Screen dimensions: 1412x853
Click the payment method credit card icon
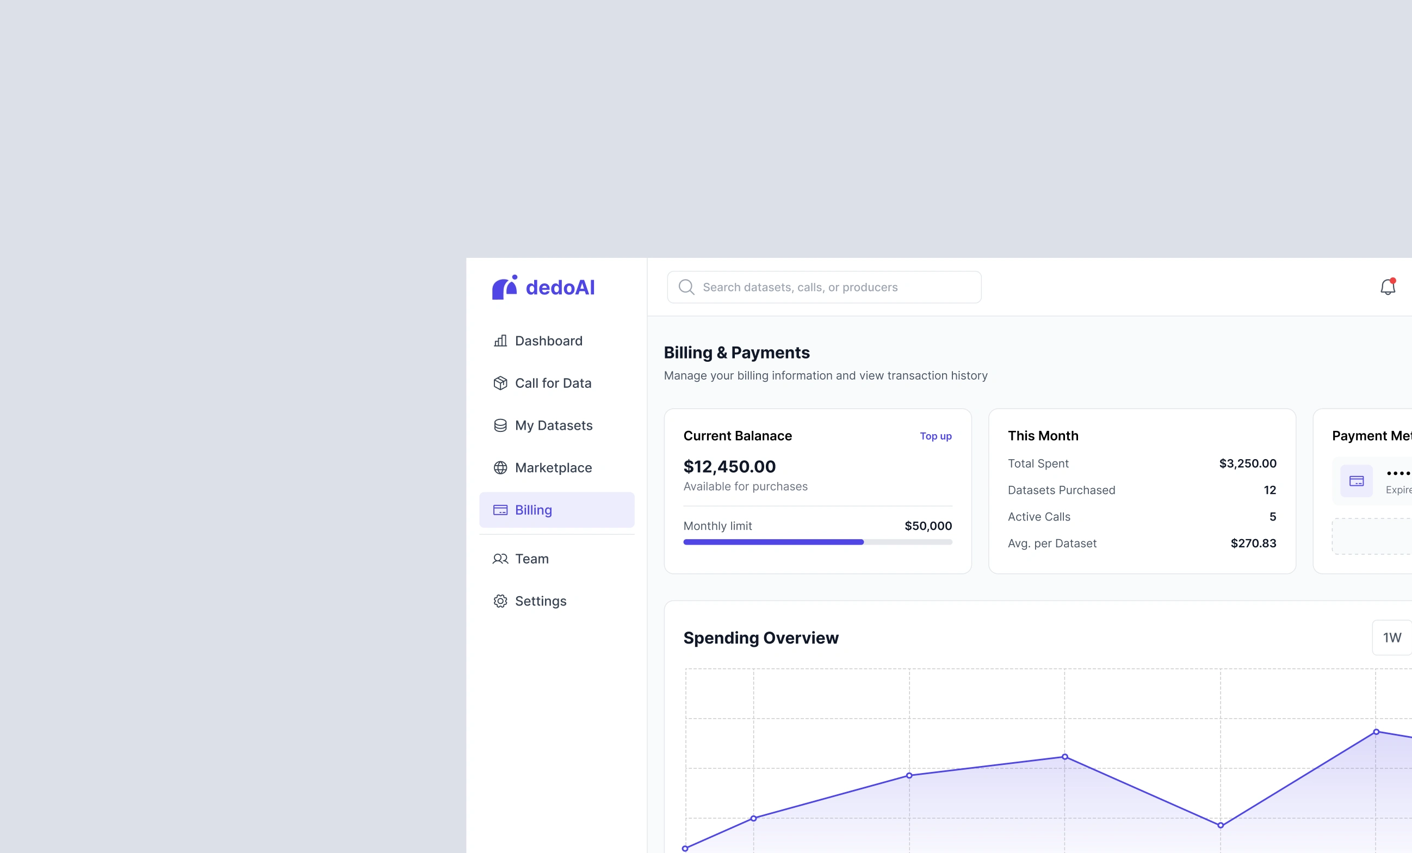coord(1357,481)
